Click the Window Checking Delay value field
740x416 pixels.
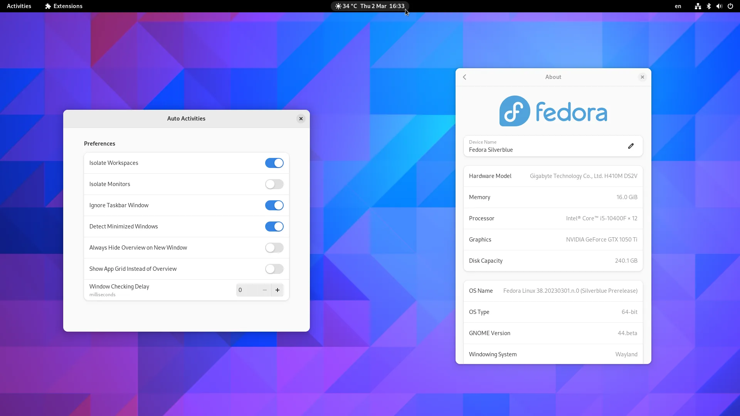[x=247, y=290]
